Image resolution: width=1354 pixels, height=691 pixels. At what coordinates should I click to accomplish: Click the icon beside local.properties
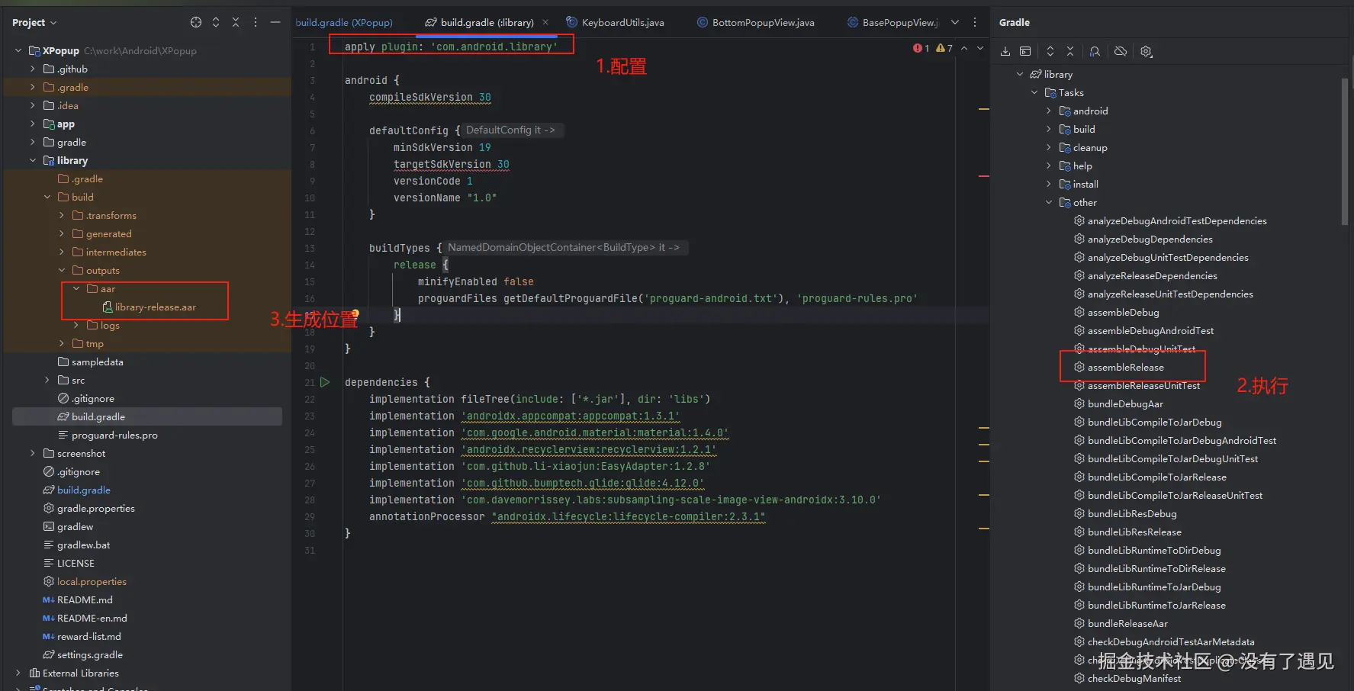point(49,581)
